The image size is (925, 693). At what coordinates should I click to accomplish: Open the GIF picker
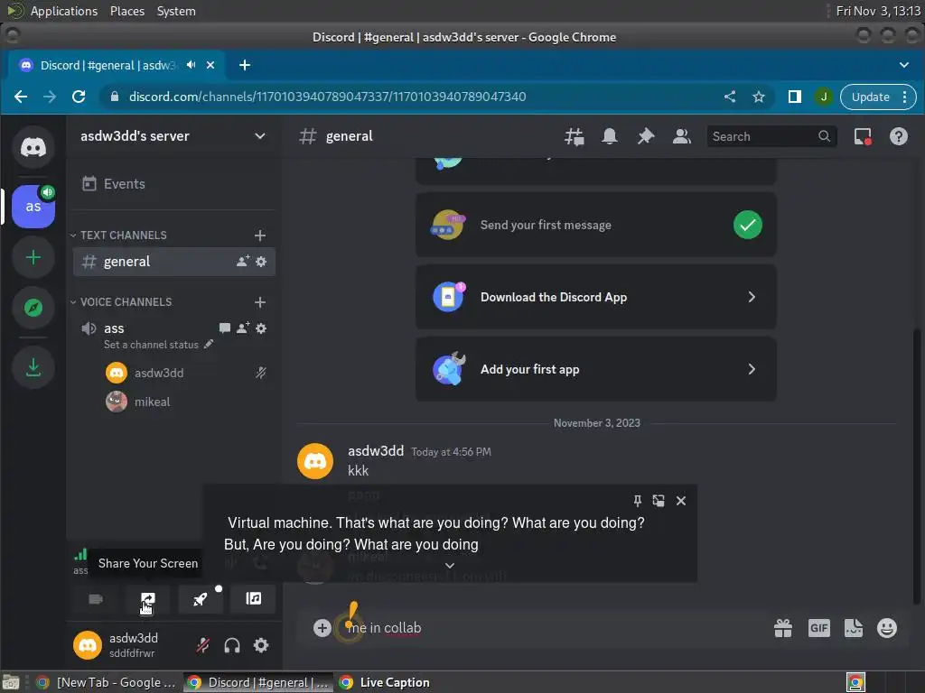coord(818,628)
